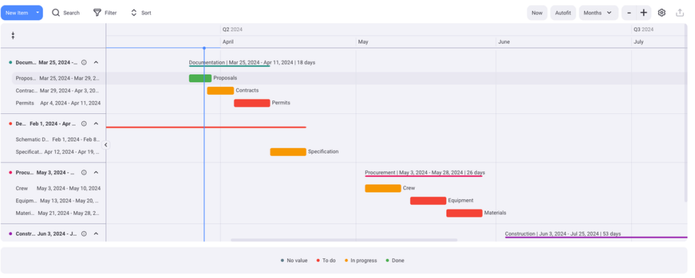Click the Documentation summary label on timeline
The image size is (695, 278).
[x=252, y=62]
